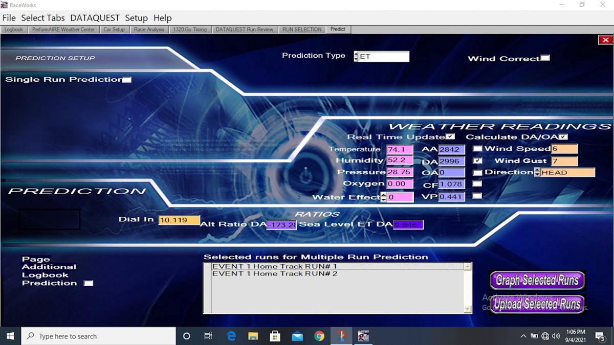The height and width of the screenshot is (345, 614).
Task: Launch Microsoft Store from the taskbar
Action: [x=275, y=336]
